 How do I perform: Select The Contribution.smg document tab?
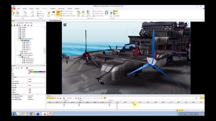pyautogui.click(x=55, y=21)
